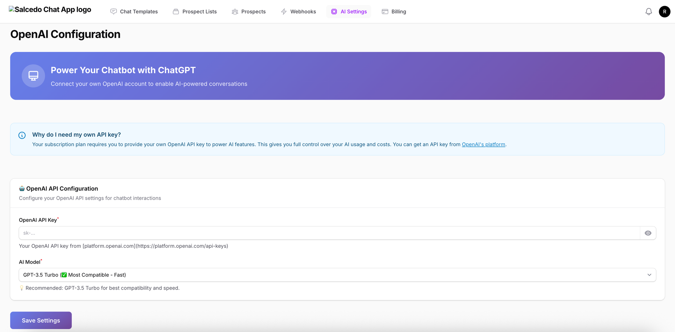Expand the model list using chevron arrow
The height and width of the screenshot is (332, 675).
[649, 275]
